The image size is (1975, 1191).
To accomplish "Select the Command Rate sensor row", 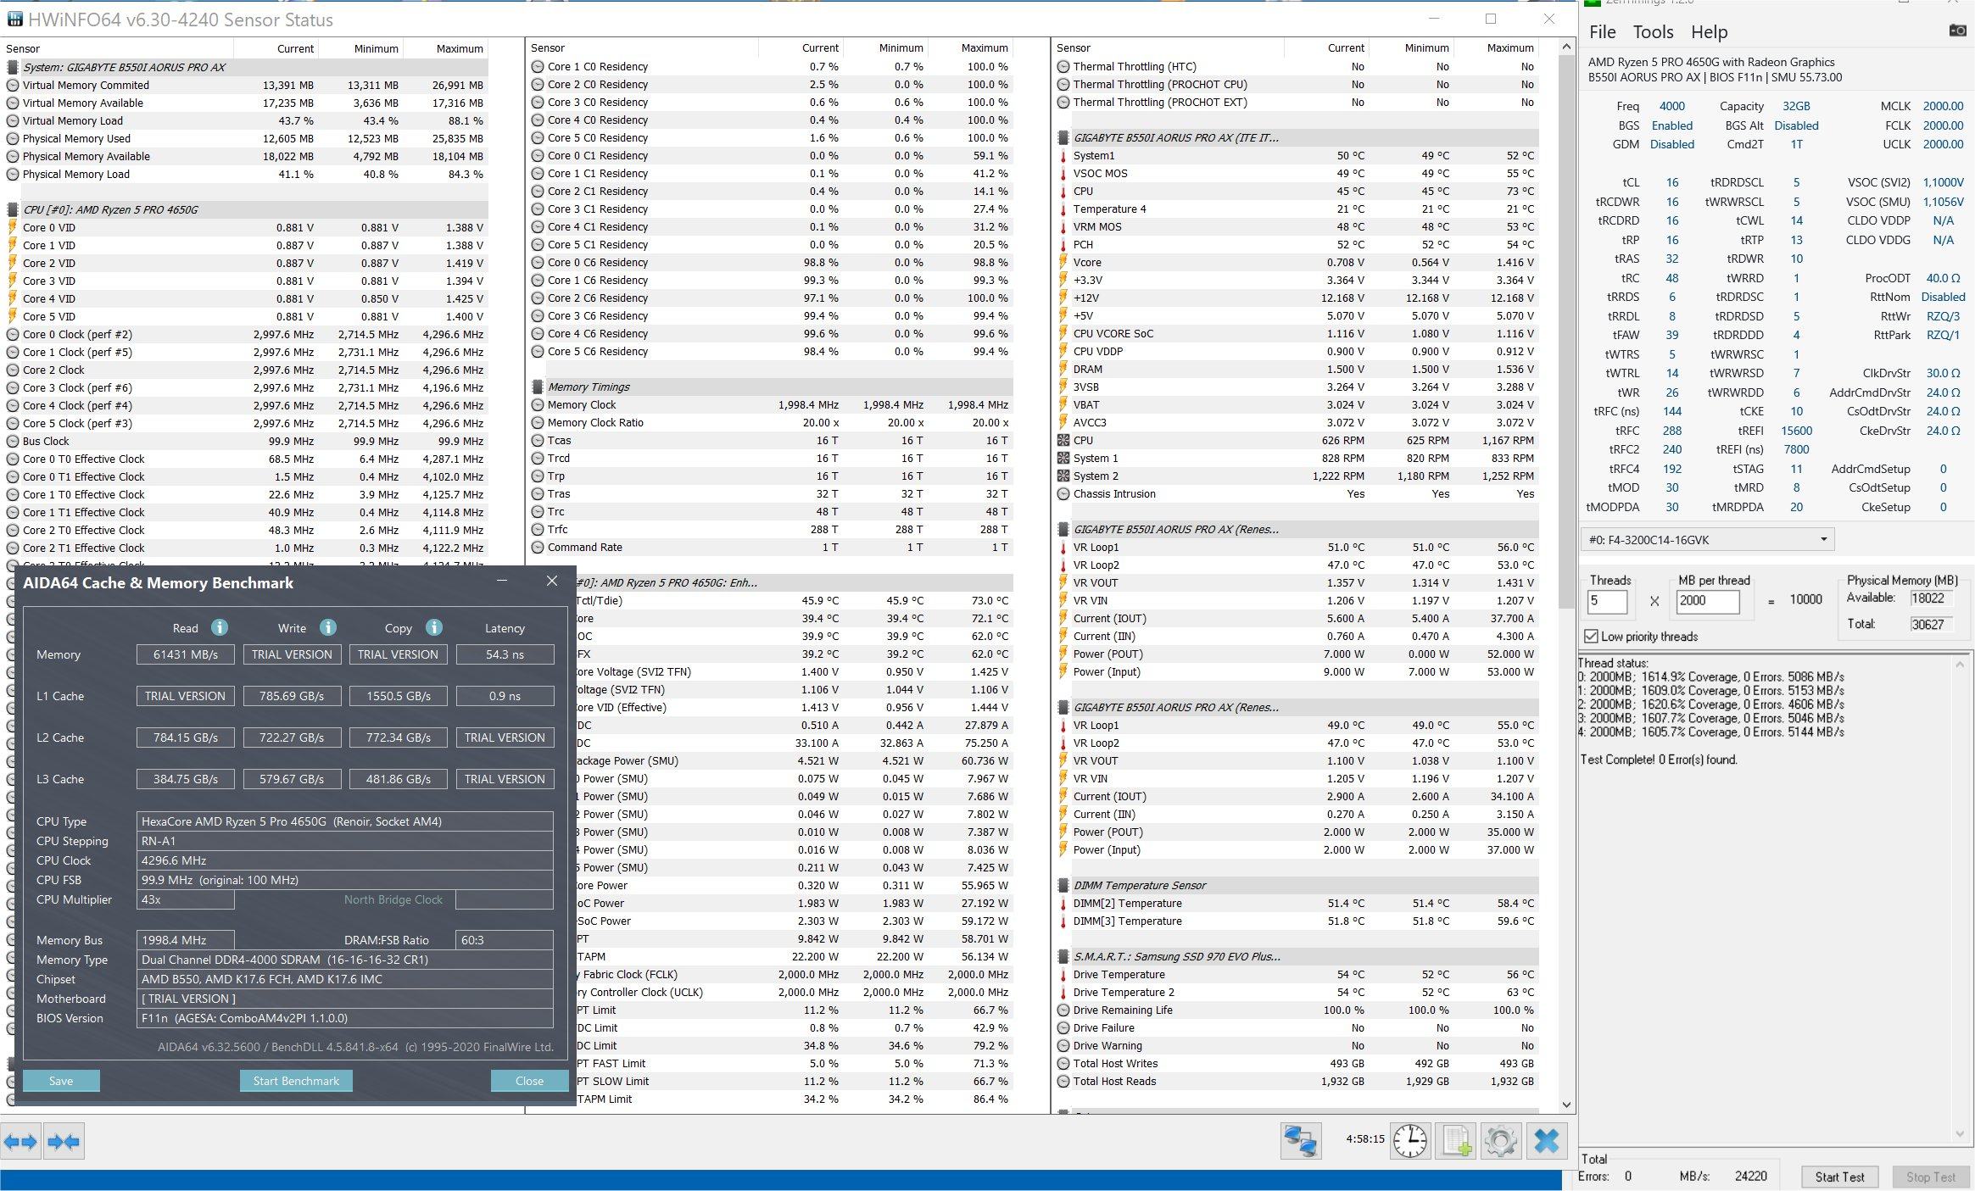I will pos(771,547).
